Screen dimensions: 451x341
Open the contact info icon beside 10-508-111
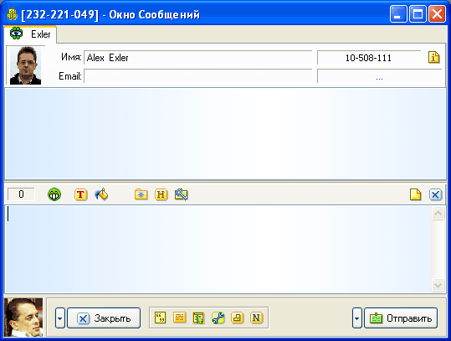coord(433,57)
